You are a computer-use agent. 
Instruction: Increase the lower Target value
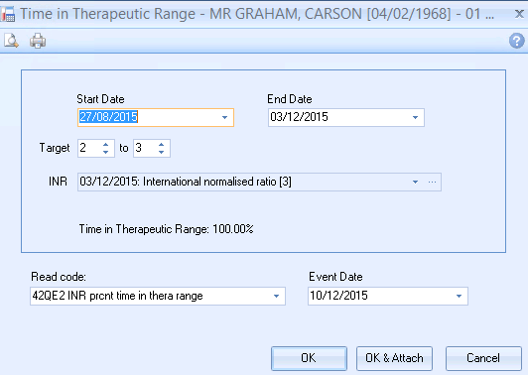pyautogui.click(x=106, y=145)
